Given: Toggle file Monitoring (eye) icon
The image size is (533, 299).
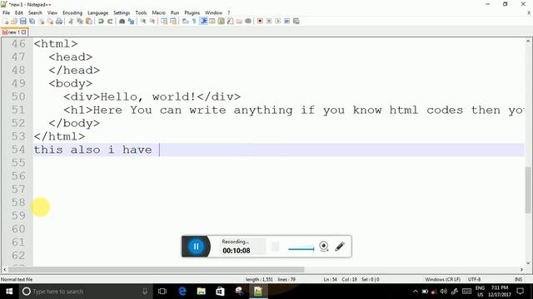Looking at the screenshot, I should tap(248, 21).
